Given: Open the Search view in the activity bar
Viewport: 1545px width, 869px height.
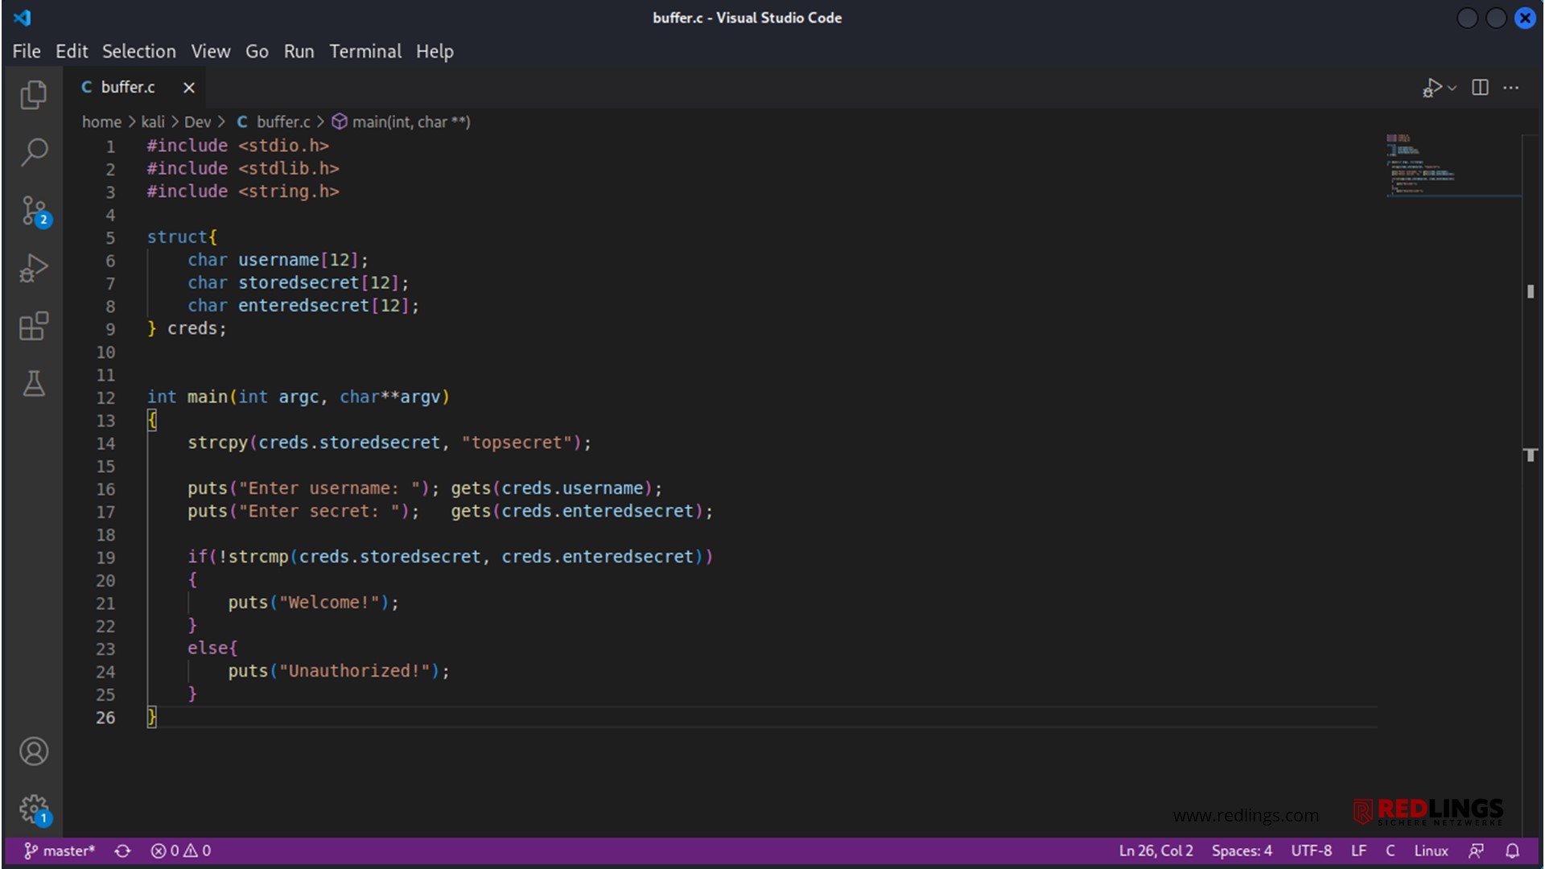Looking at the screenshot, I should 33,152.
